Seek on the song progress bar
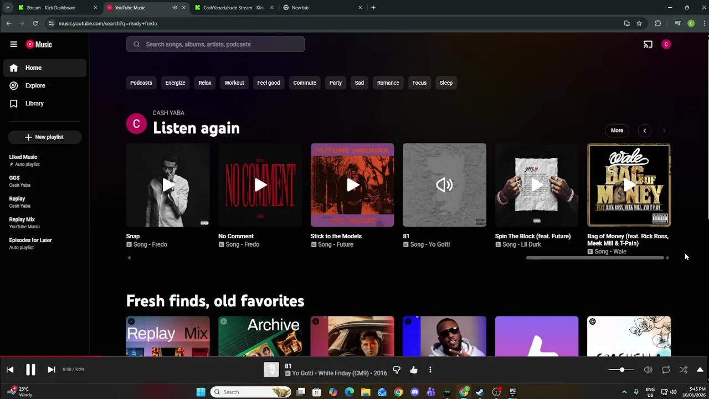The image size is (709, 399). click(x=354, y=357)
